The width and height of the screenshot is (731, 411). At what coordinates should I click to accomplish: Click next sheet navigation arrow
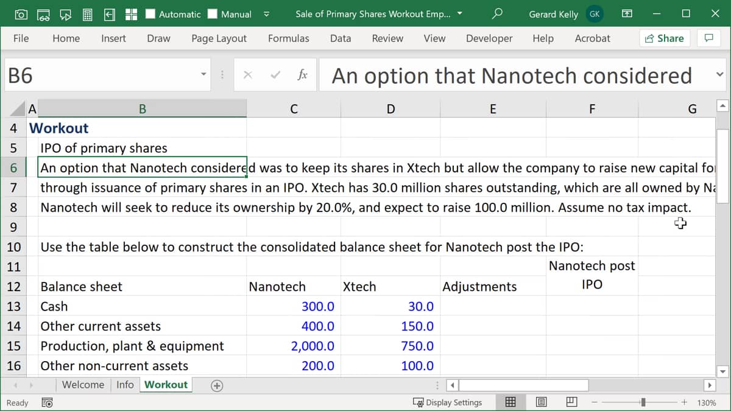pos(32,385)
